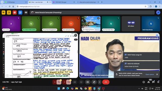Toggle the muted microphone button

point(59,82)
